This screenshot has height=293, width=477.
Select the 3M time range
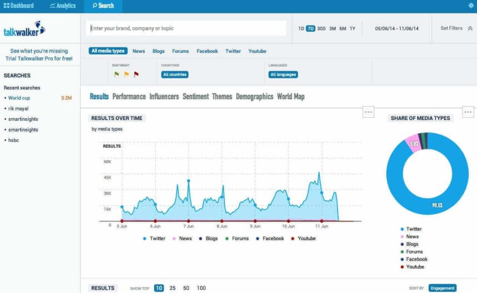332,28
